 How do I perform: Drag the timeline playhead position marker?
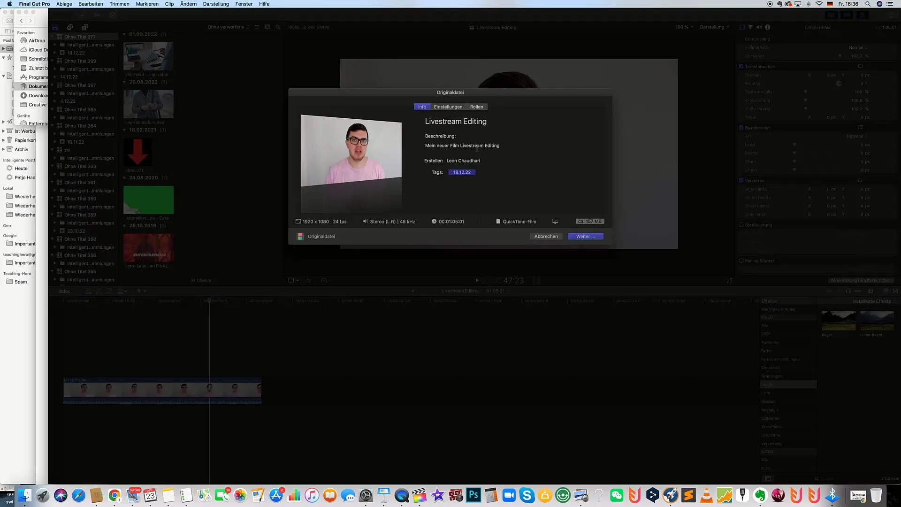point(210,300)
